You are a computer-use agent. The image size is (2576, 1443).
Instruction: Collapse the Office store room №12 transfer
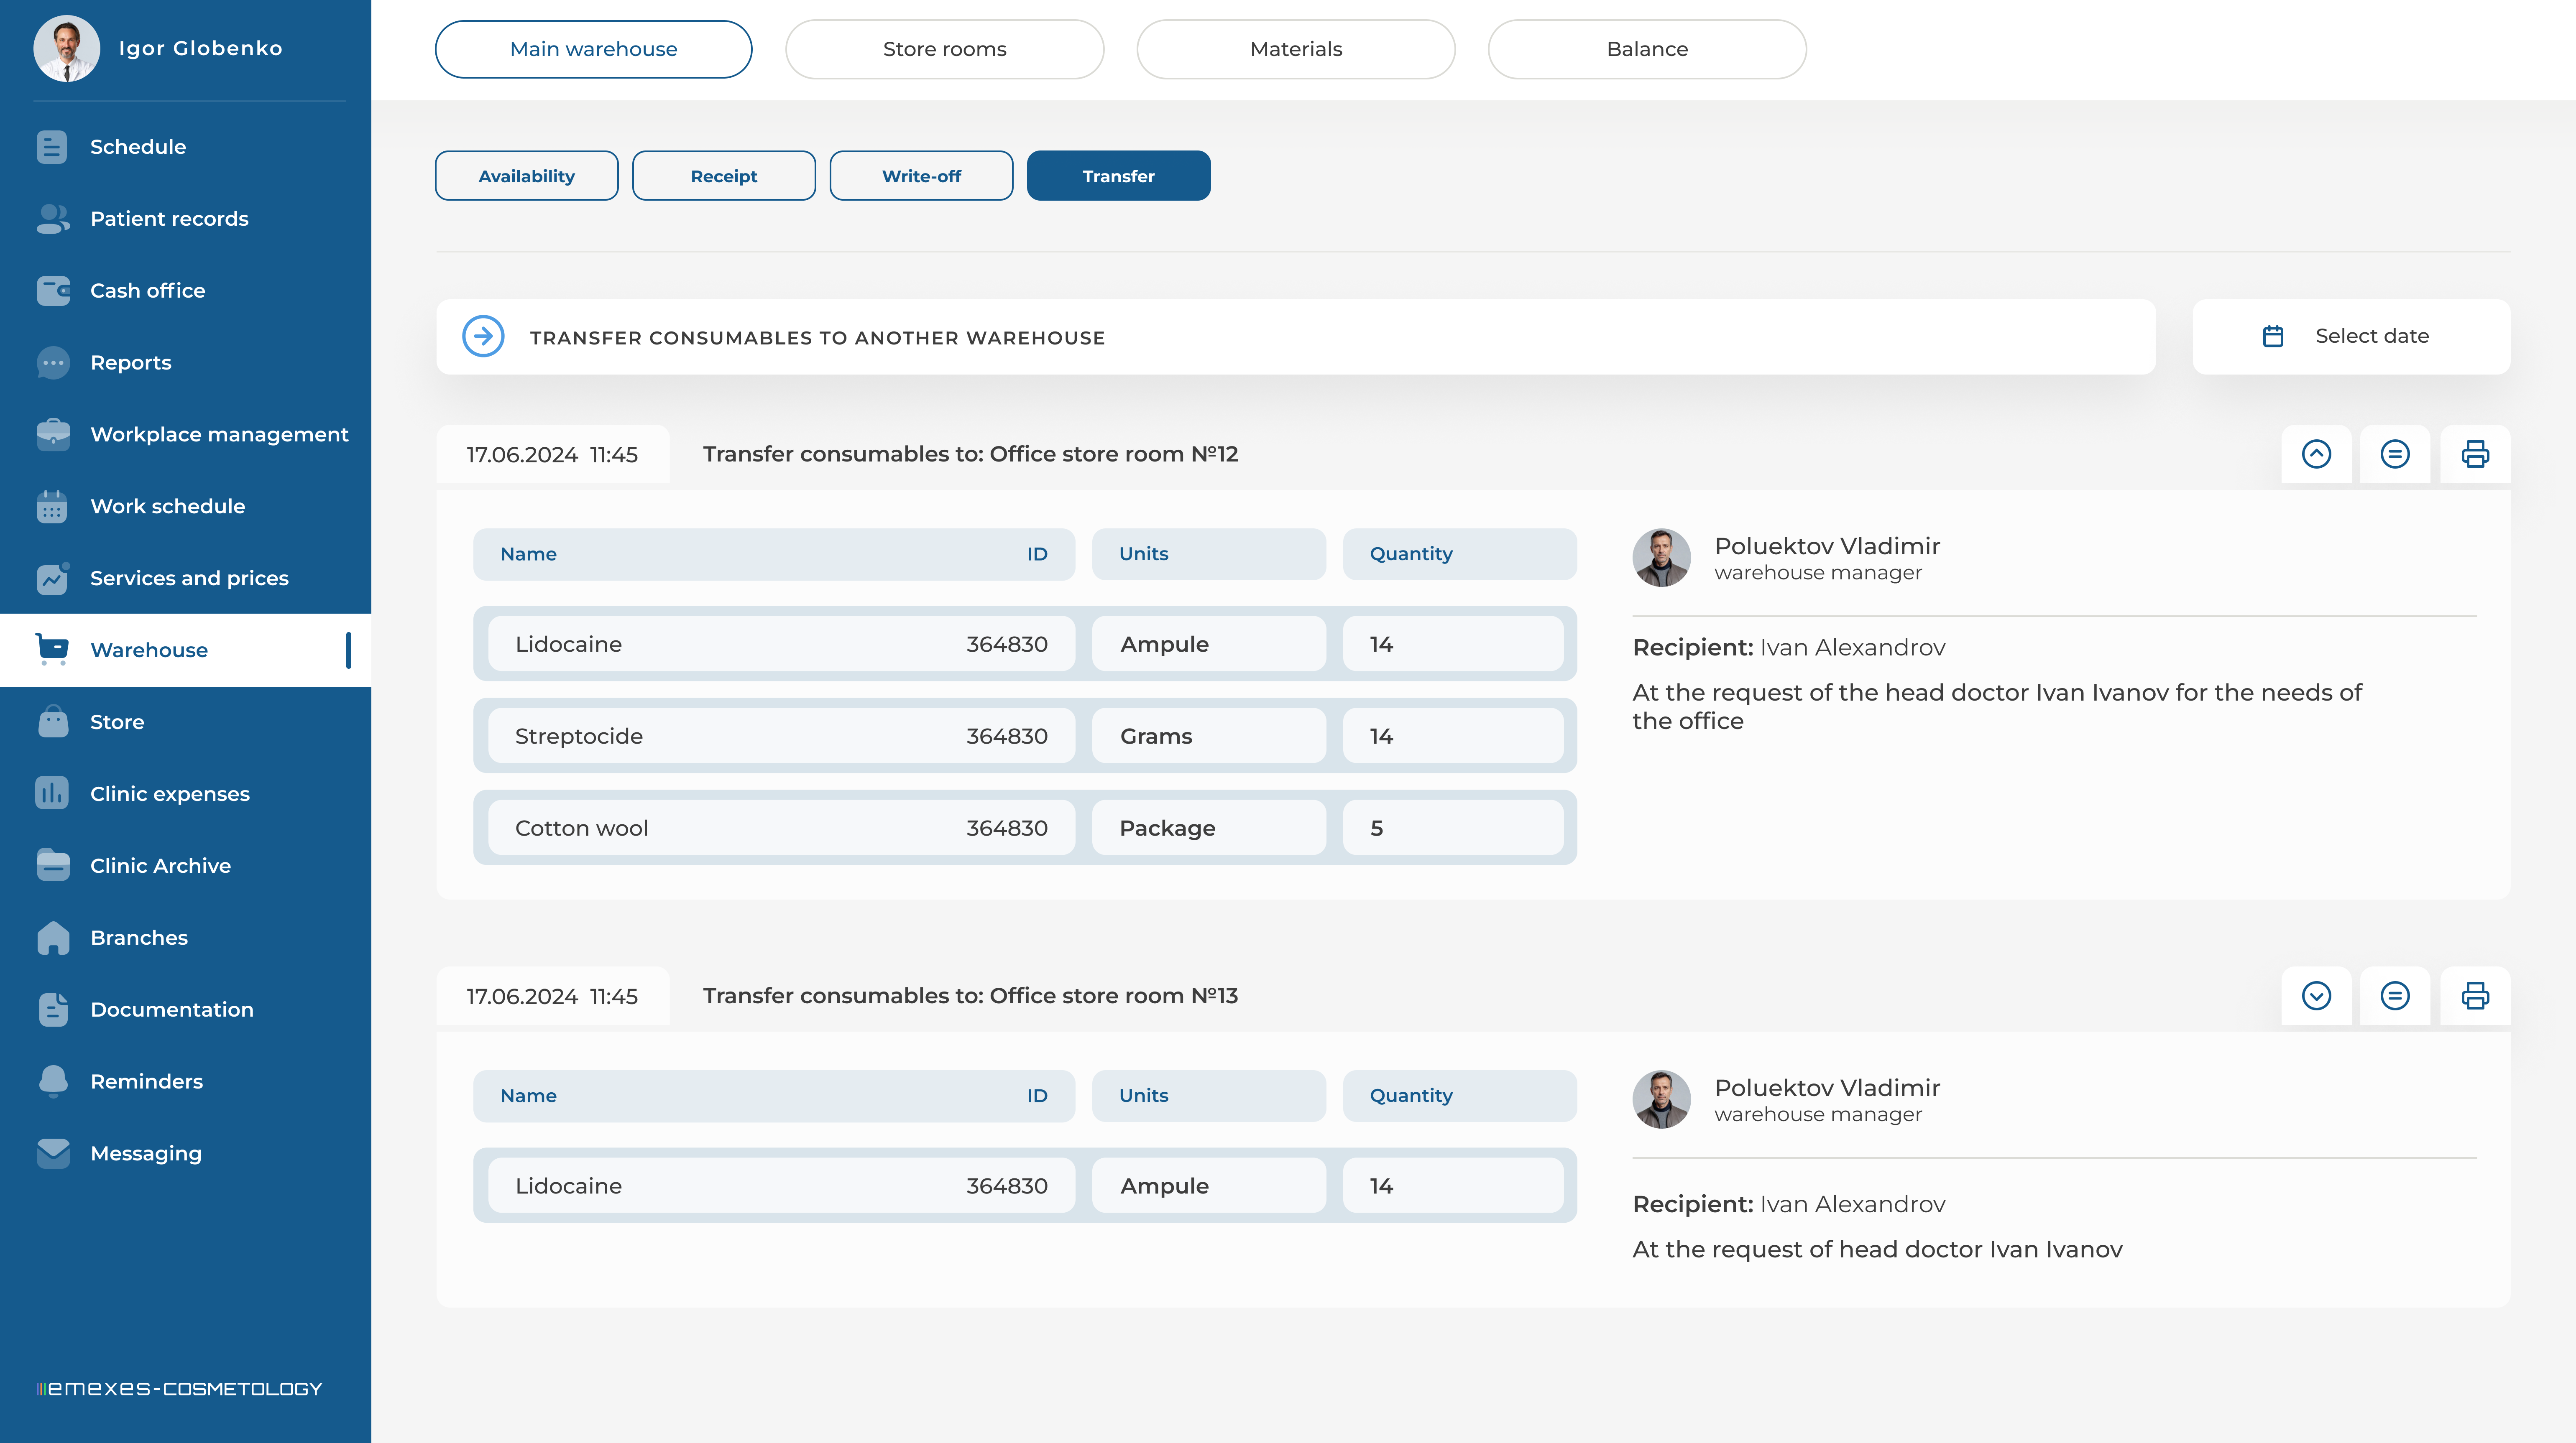[2316, 455]
